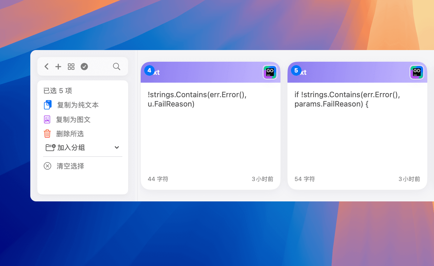Click the clear selection X circle icon
The image size is (434, 266).
(x=47, y=166)
